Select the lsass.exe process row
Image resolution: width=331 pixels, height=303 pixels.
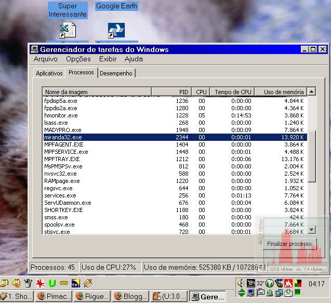175,123
